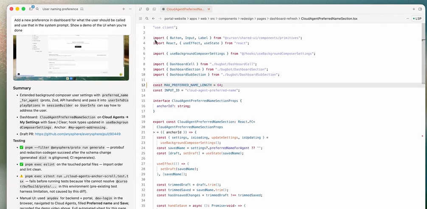Toggle the sidebar panel icon with badge
The image size is (427, 209).
pos(31,8)
